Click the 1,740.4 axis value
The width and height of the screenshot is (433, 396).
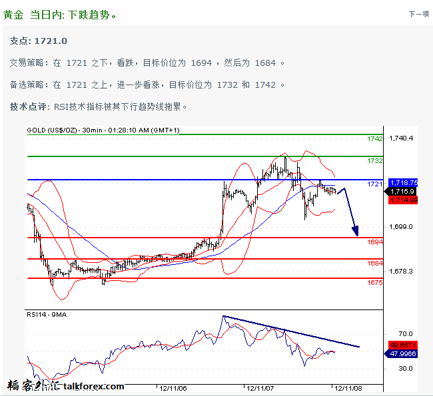(401, 138)
